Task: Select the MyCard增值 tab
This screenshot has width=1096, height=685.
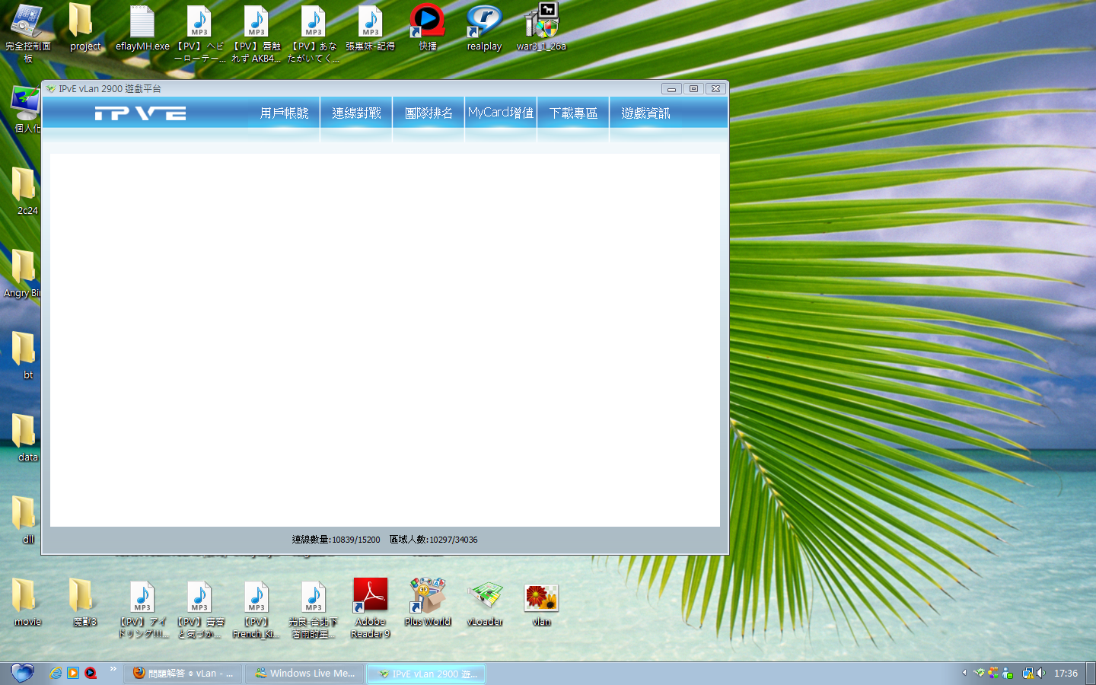Action: tap(501, 113)
